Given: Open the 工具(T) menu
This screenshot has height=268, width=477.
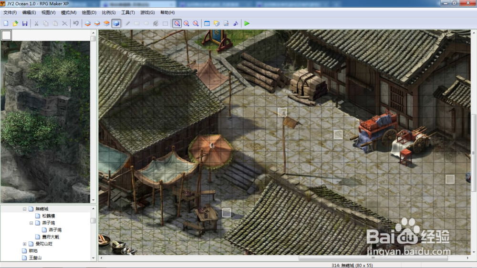Looking at the screenshot, I should (128, 12).
